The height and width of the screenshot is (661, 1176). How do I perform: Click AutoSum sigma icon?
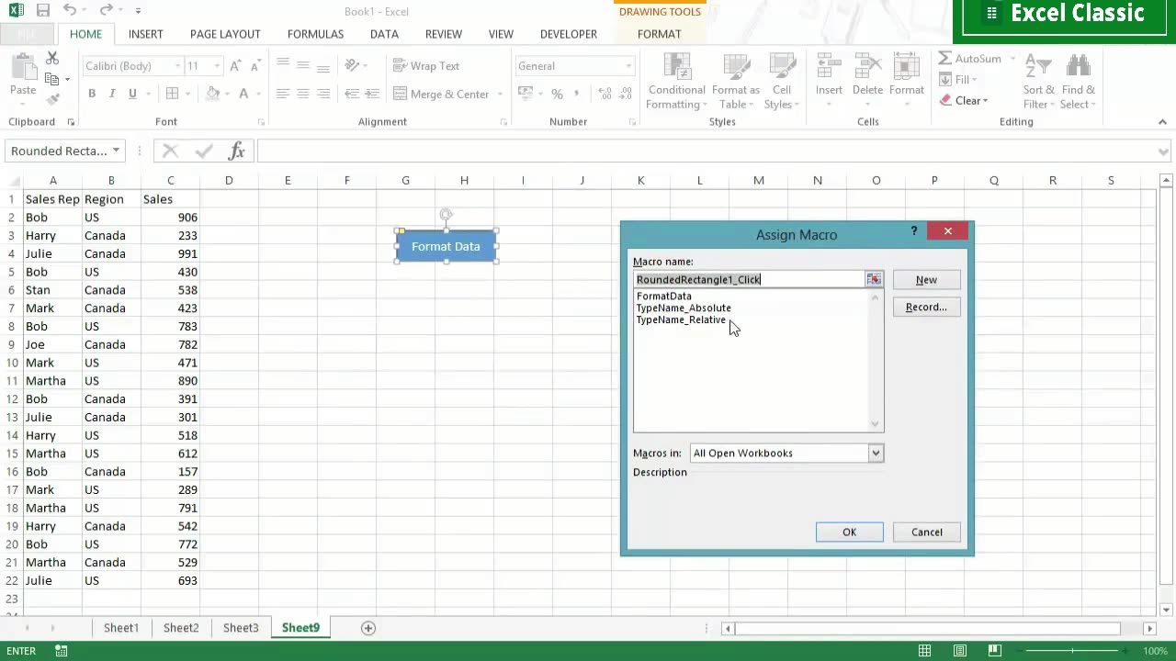[945, 59]
